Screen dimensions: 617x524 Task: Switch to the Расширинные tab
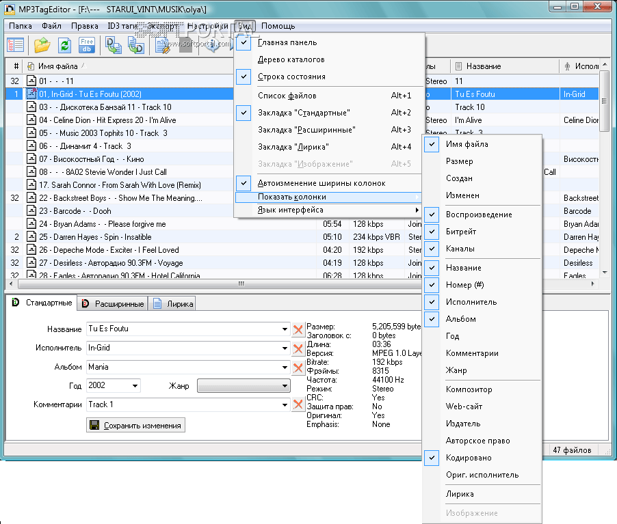(x=113, y=304)
